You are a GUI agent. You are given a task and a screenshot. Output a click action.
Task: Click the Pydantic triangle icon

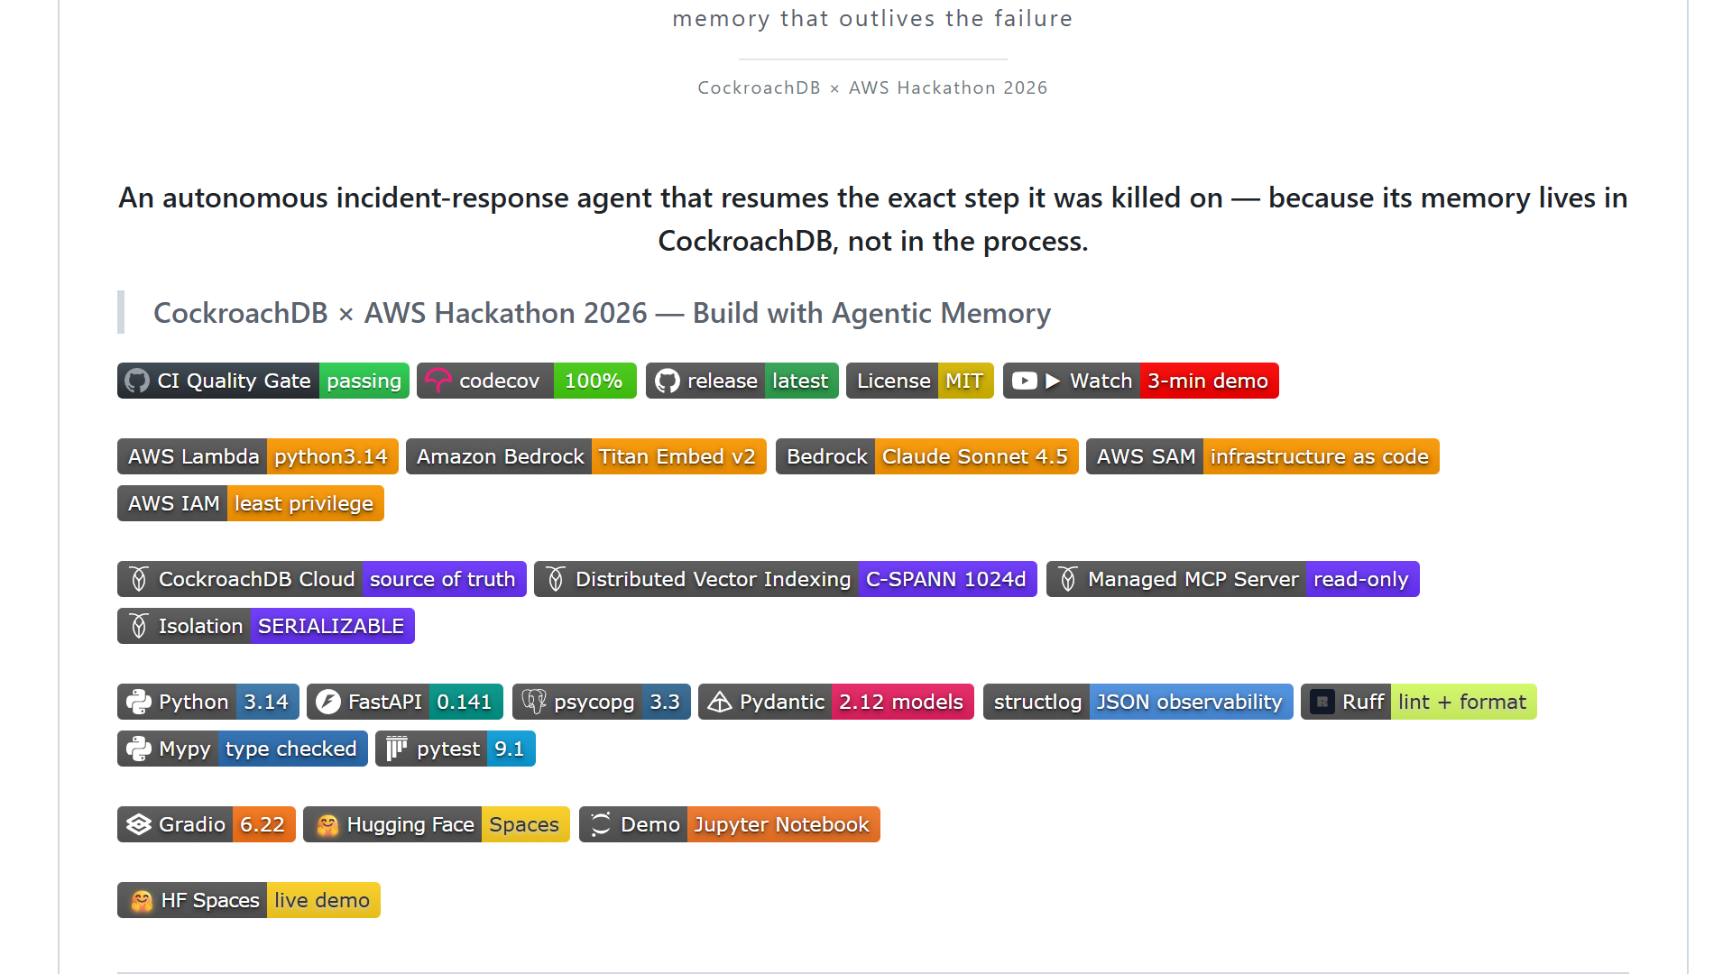click(x=720, y=702)
